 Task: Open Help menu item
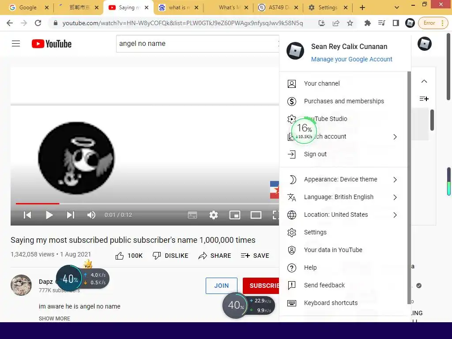(343, 268)
